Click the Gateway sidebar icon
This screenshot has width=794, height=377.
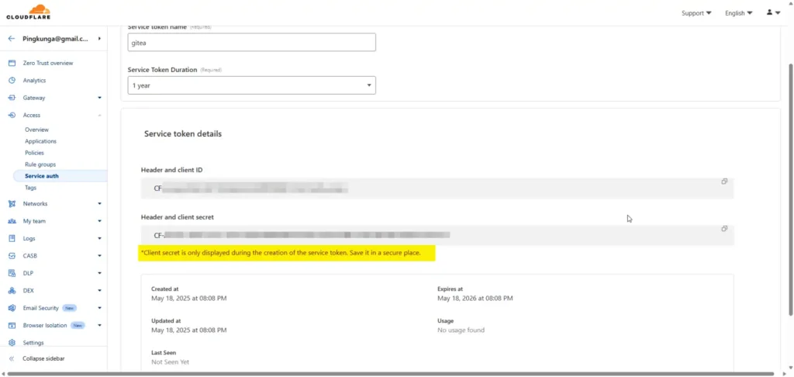tap(12, 98)
